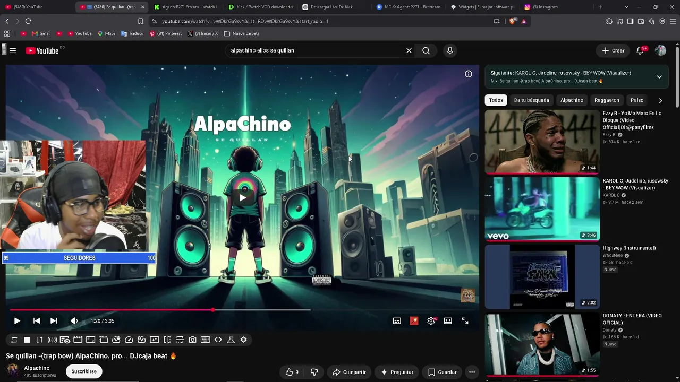Toggle subtitles on the player

[x=397, y=321]
